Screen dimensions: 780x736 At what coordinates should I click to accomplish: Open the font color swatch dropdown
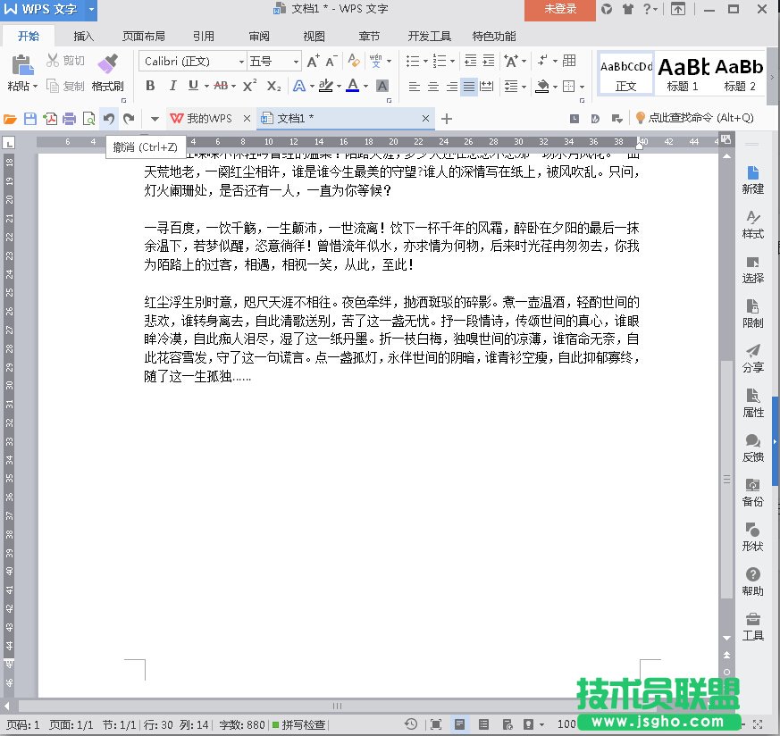(x=364, y=85)
